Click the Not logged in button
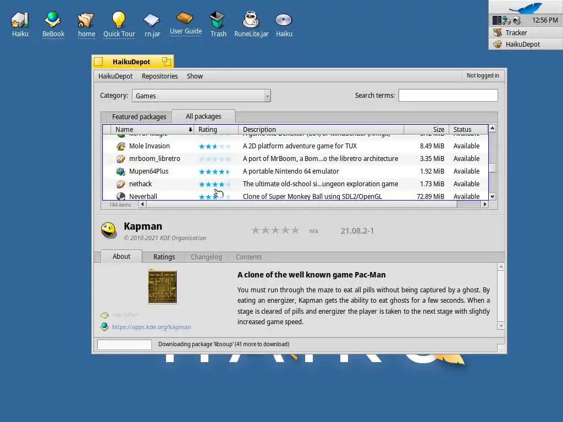The height and width of the screenshot is (422, 563). (x=483, y=75)
